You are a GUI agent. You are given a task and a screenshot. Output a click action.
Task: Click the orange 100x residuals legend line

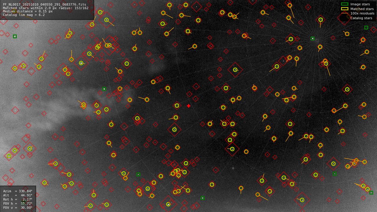pyautogui.click(x=345, y=13)
